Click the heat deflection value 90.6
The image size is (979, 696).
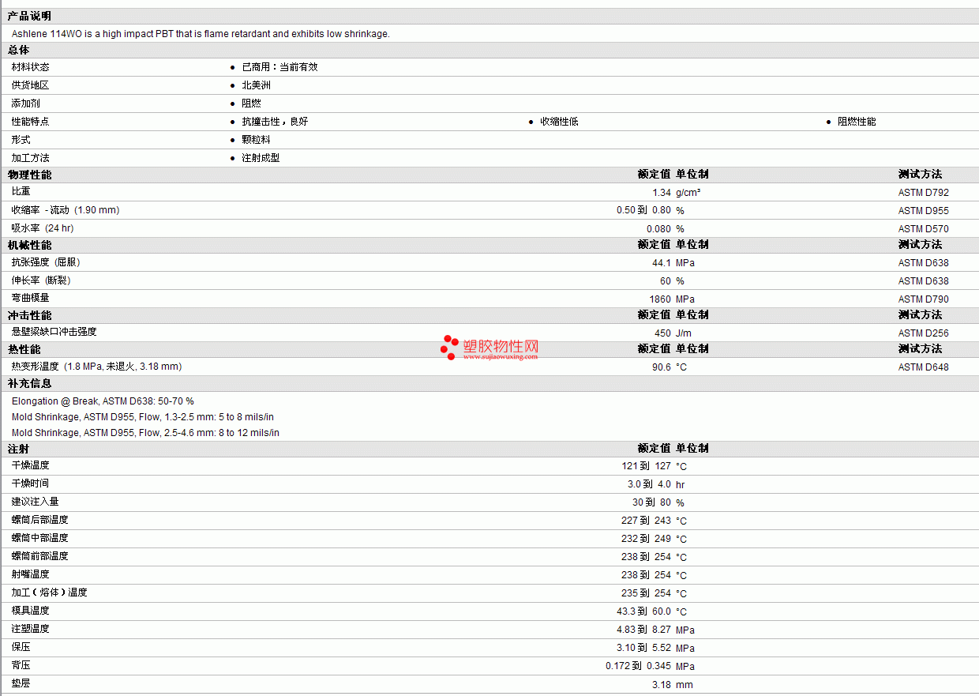(662, 367)
